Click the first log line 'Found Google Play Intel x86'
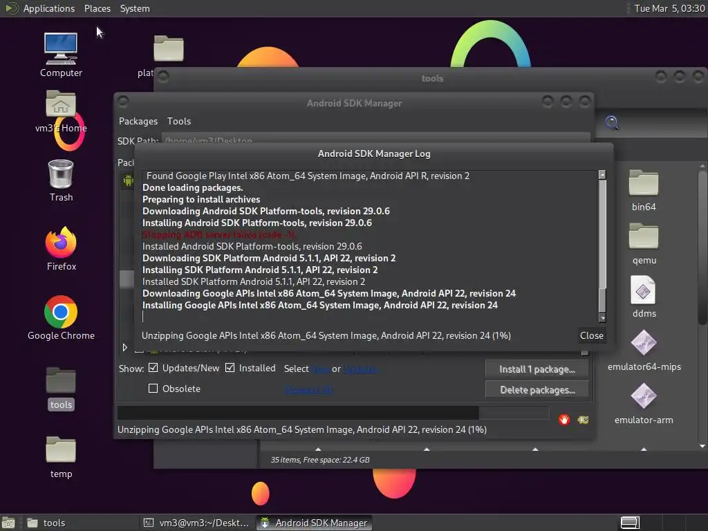This screenshot has height=531, width=708. pyautogui.click(x=308, y=176)
